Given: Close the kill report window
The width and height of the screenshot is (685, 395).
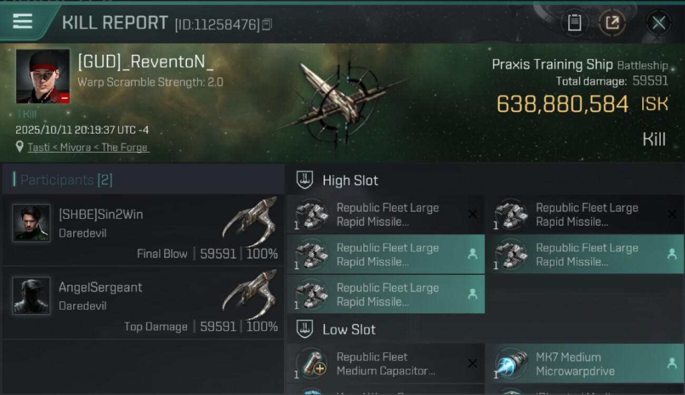Looking at the screenshot, I should [x=659, y=23].
